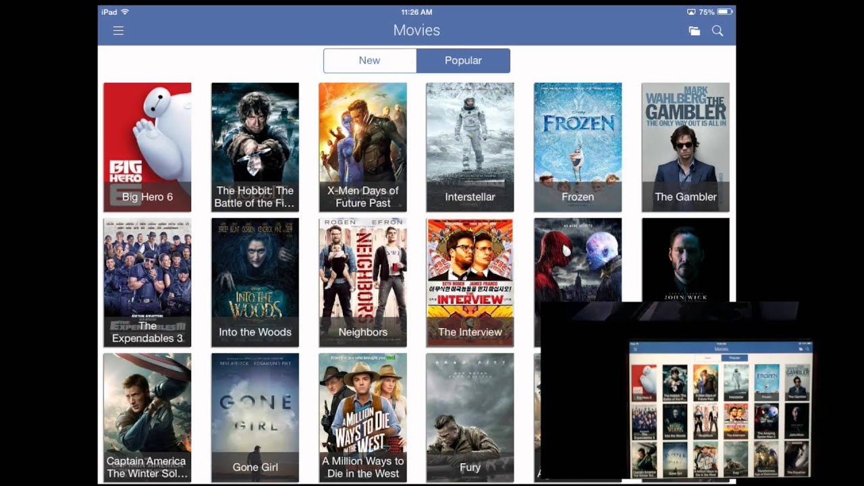864x486 pixels.
Task: Open the Gone Girl poster
Action: [255, 417]
